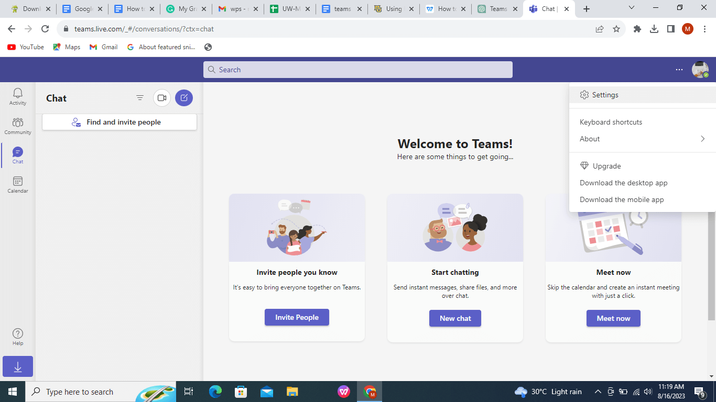Click the Meet now button
The image size is (716, 402).
tap(613, 318)
